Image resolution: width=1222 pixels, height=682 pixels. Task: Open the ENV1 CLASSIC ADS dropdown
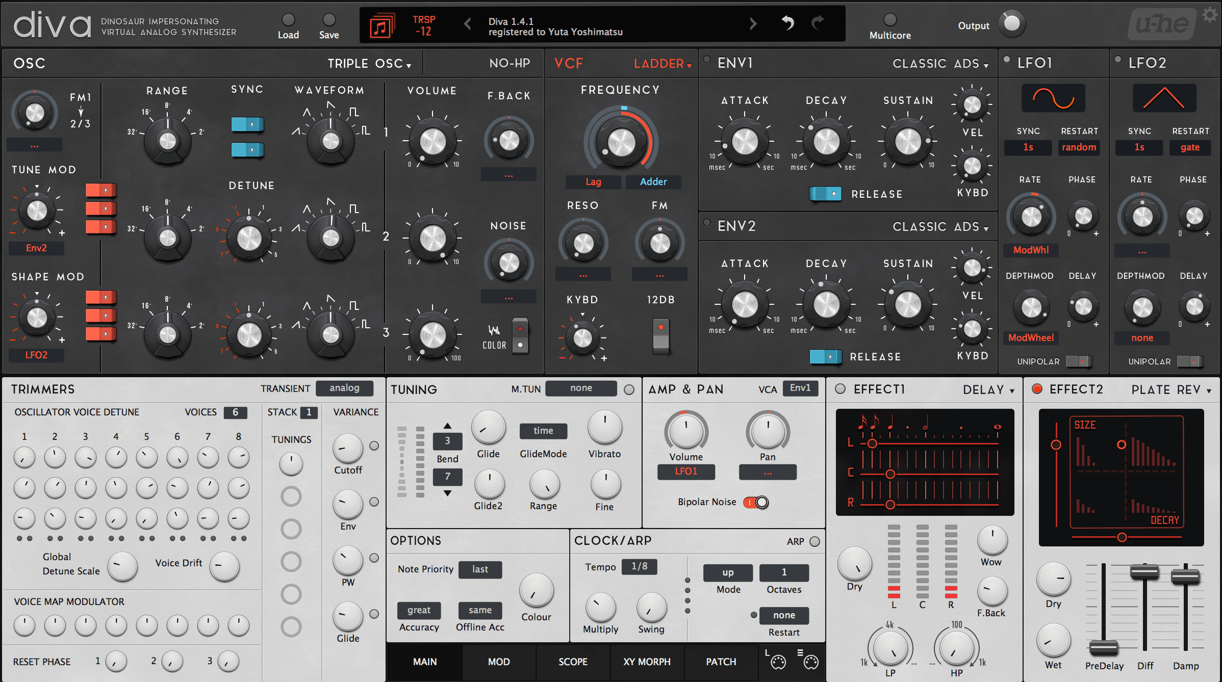pos(940,64)
